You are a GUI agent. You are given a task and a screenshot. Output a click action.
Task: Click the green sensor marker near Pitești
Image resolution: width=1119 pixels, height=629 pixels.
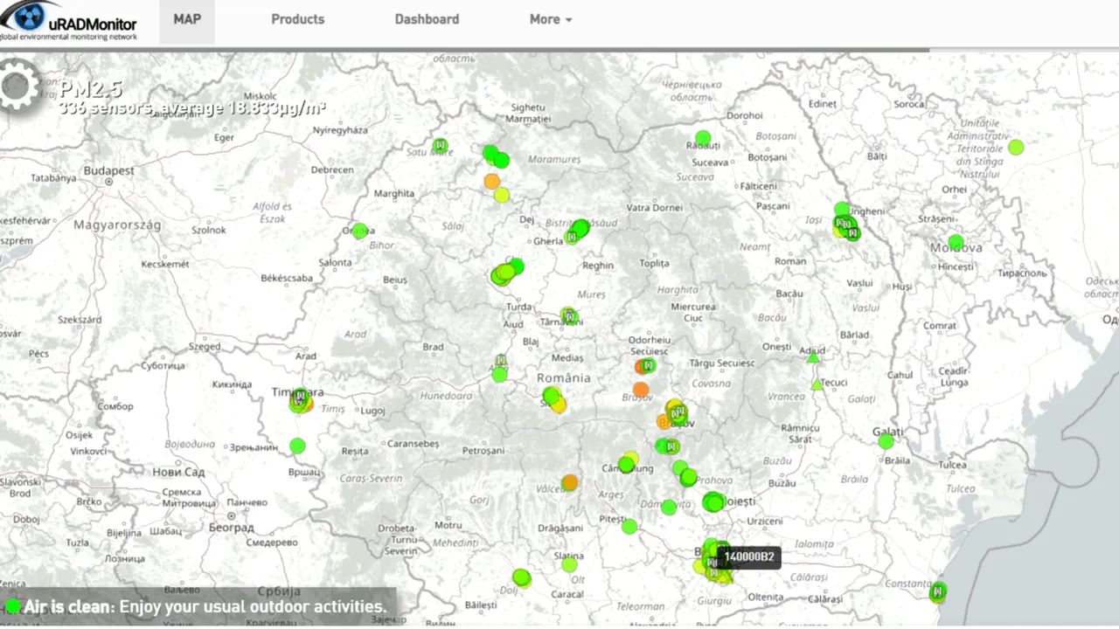tap(629, 526)
